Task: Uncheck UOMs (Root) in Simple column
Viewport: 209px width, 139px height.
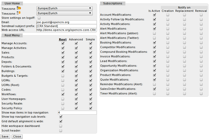Action: (91, 85)
